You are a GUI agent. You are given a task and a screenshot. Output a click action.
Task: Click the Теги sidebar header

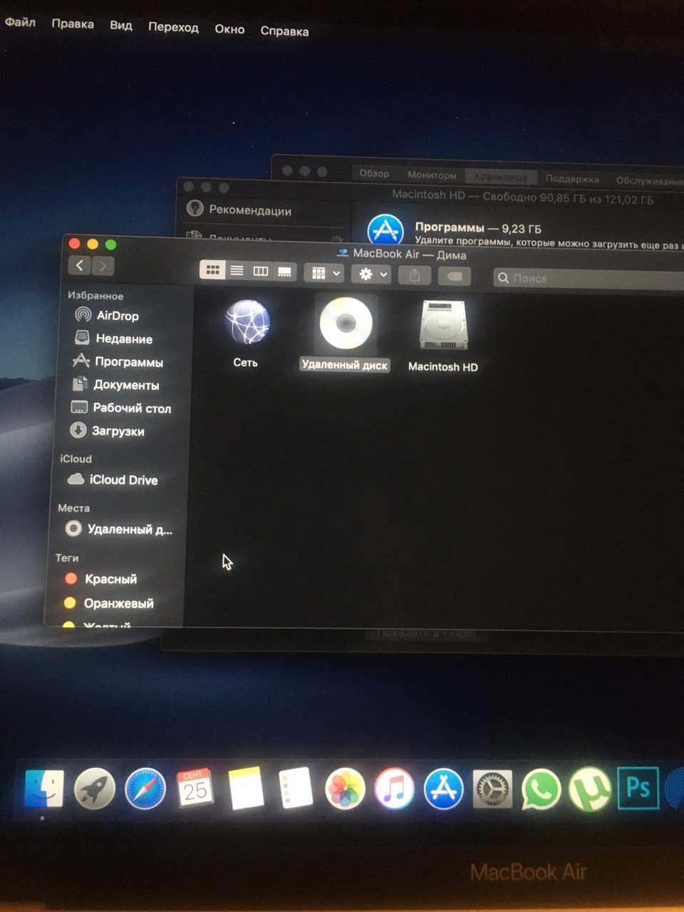(x=67, y=558)
